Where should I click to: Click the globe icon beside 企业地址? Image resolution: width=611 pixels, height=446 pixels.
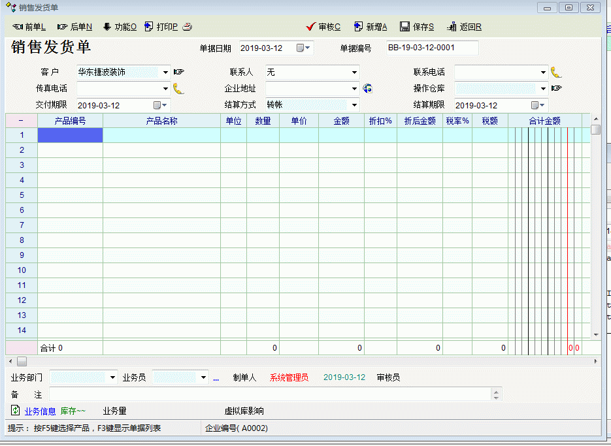point(368,89)
